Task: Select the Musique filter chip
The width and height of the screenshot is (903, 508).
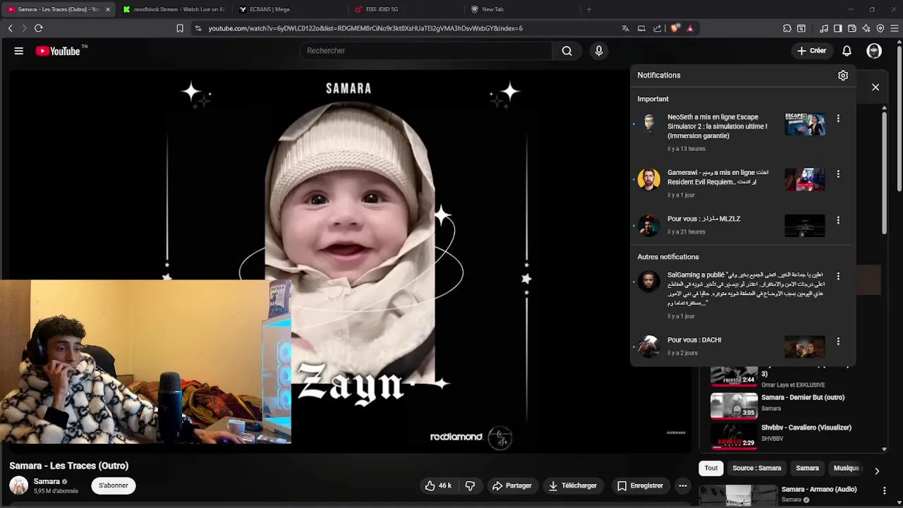Action: pos(847,468)
